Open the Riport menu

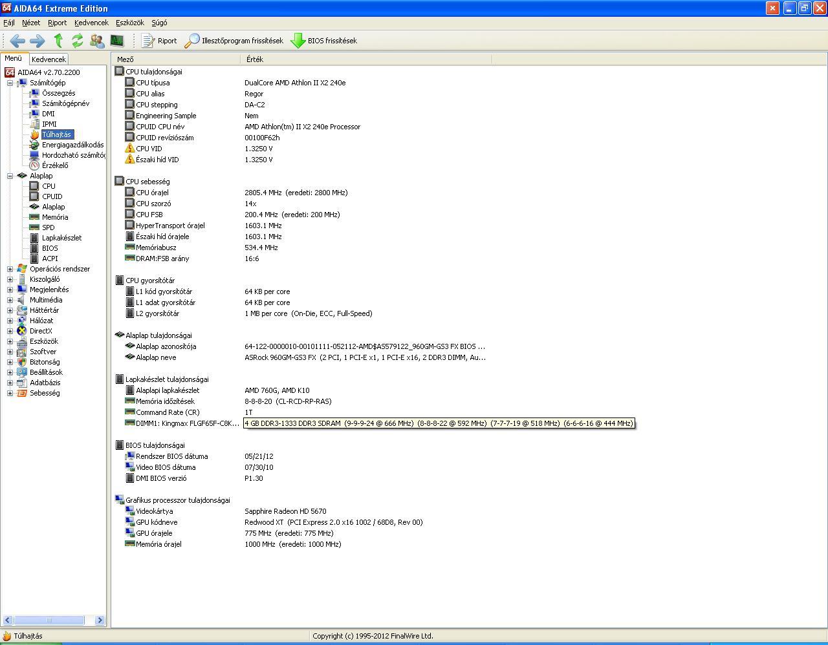[x=57, y=23]
